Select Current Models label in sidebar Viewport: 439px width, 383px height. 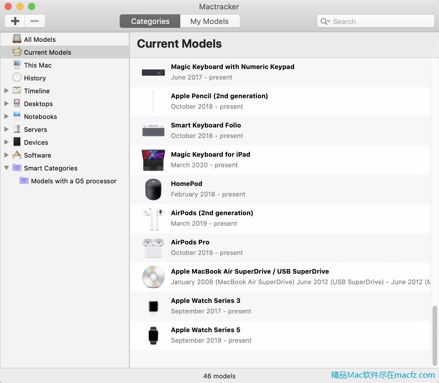48,52
